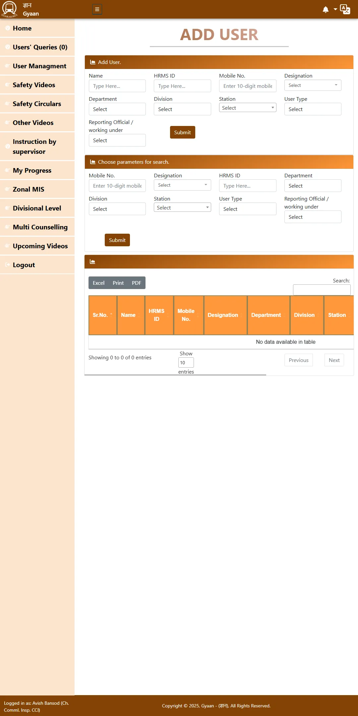Image resolution: width=358 pixels, height=716 pixels.
Task: Click the search parameters panel chart icon
Action: point(93,162)
